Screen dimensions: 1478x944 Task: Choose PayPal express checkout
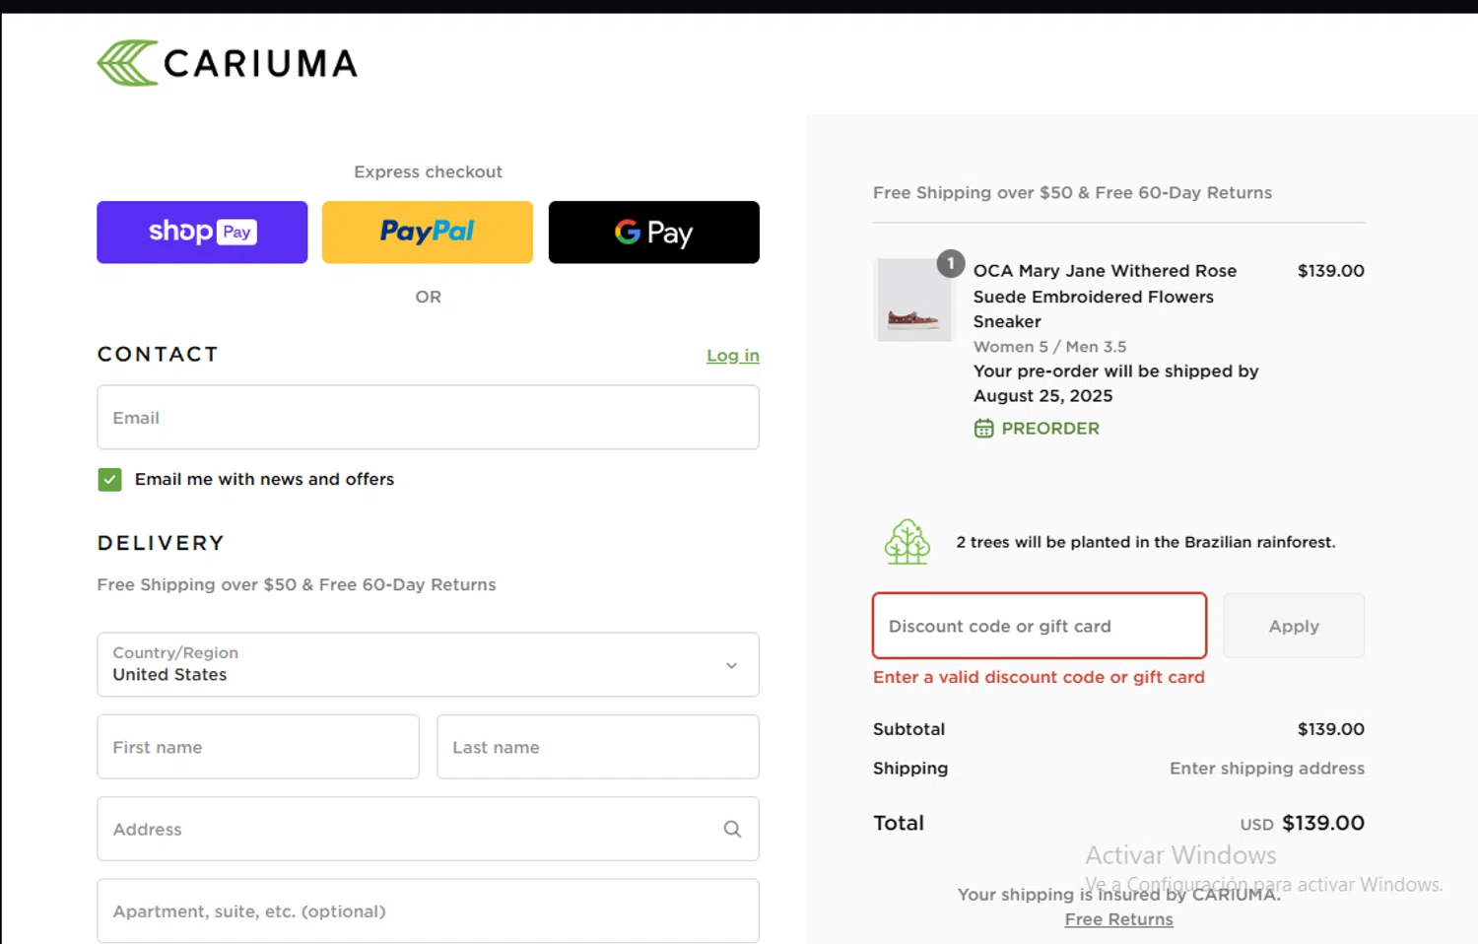pos(428,233)
